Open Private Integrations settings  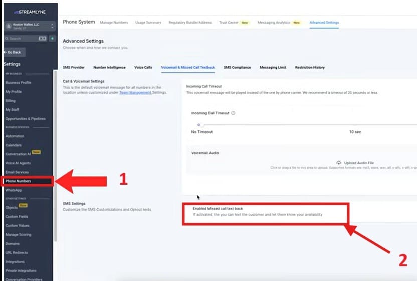[21, 271]
